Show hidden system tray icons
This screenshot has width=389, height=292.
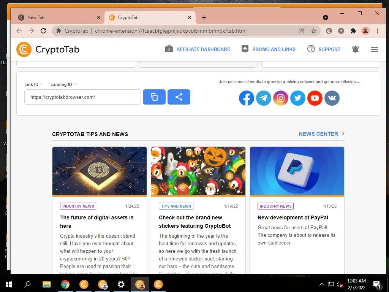[x=321, y=284]
